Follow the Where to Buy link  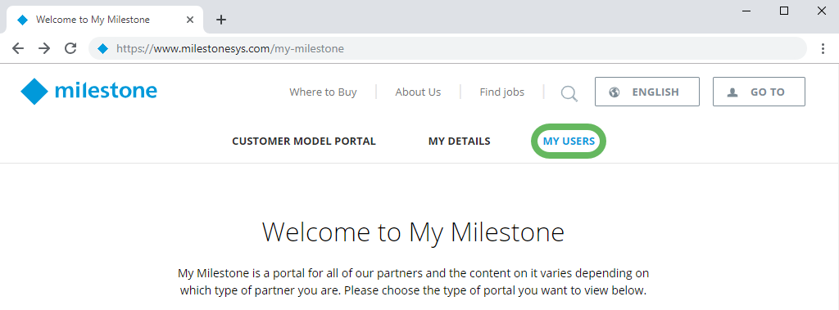pos(323,92)
